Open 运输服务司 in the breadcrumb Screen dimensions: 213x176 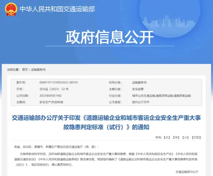[x=38, y=70]
